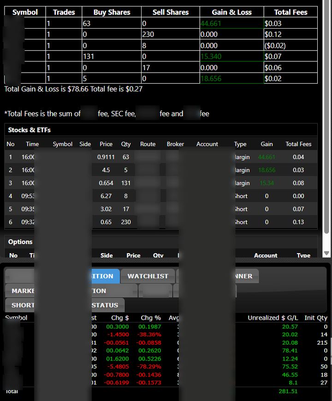Click the scrollbar down arrow of report pane

click(x=326, y=253)
